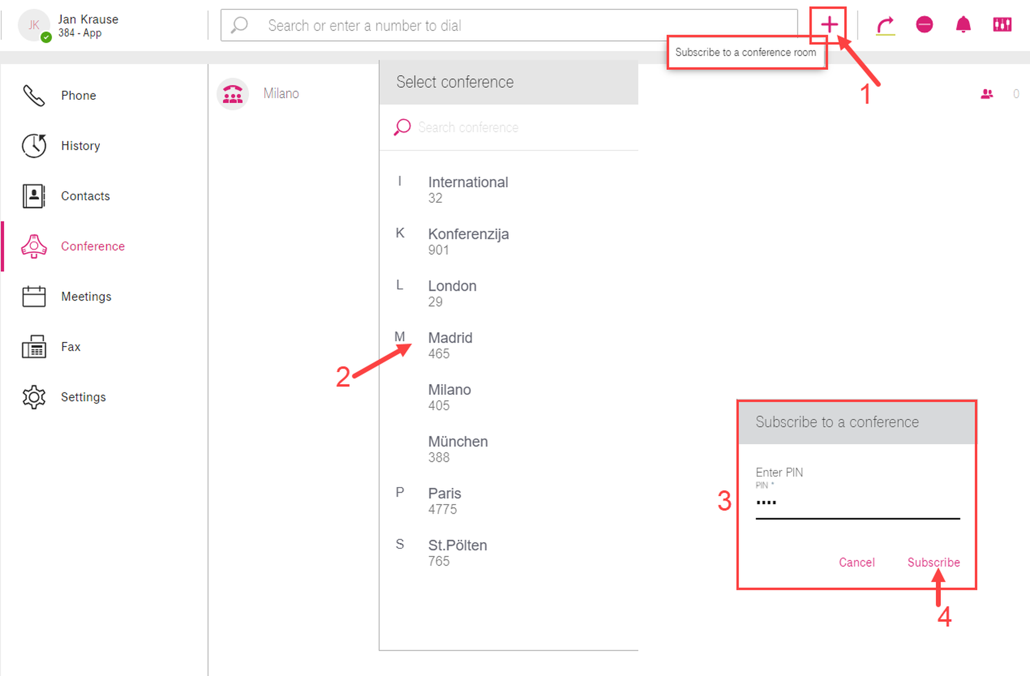Click the plus icon to subscribe to a conference

(829, 25)
